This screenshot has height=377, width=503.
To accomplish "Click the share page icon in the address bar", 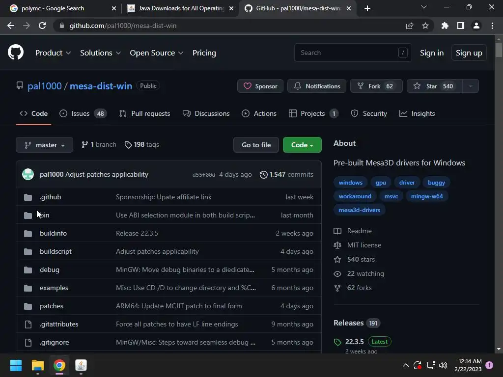I will (x=410, y=26).
